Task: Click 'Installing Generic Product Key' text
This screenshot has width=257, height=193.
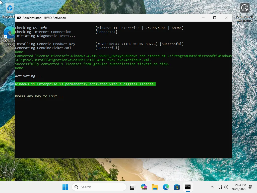Action: click(45, 44)
